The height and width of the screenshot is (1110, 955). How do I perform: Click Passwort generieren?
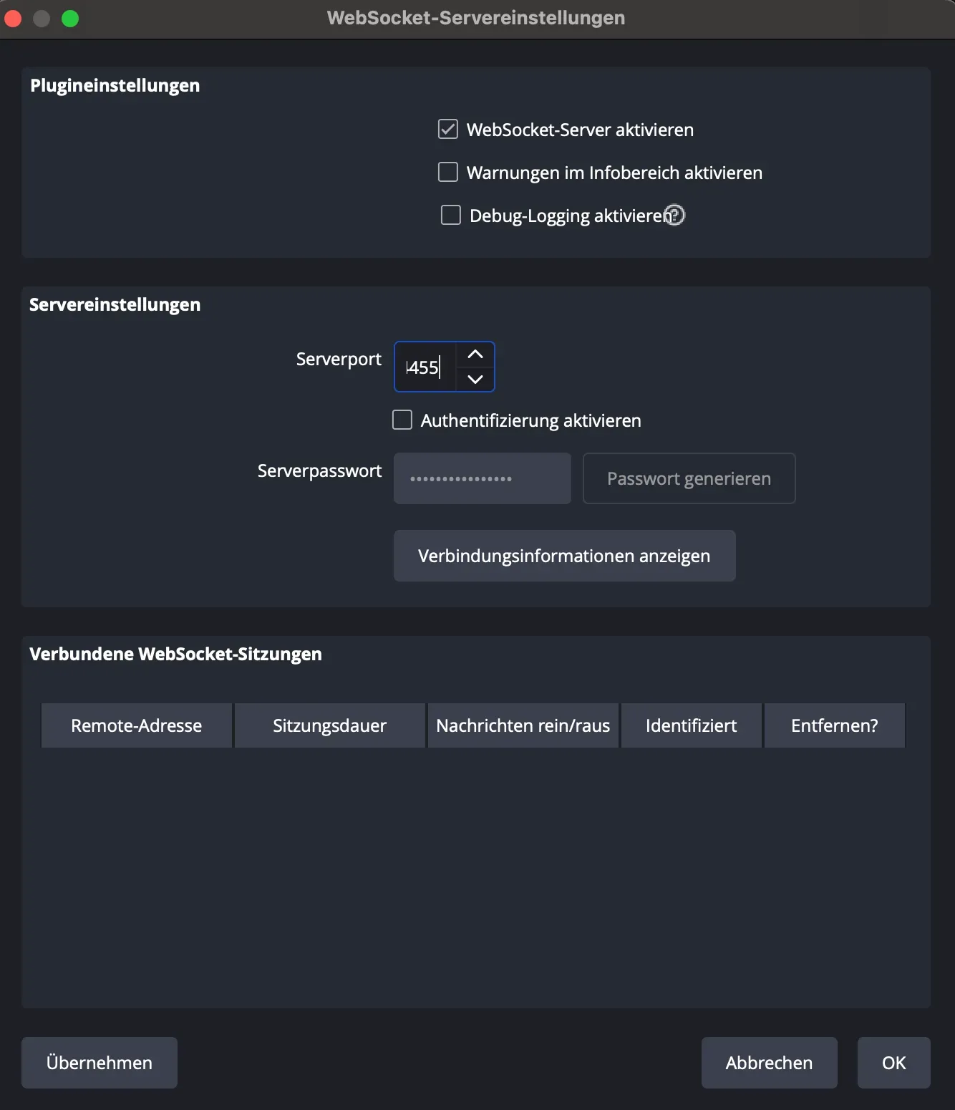[x=688, y=478]
